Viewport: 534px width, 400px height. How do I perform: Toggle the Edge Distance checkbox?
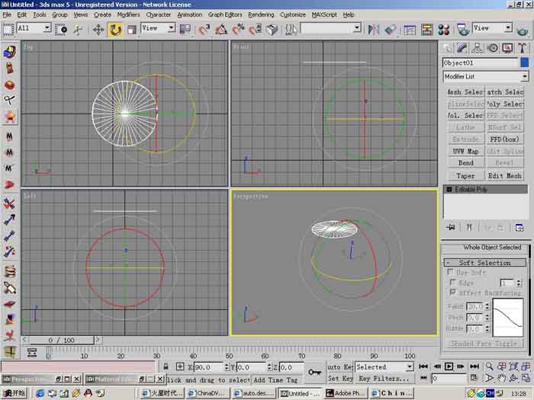453,283
